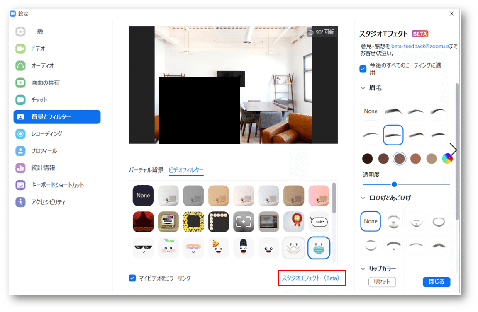Choose the selected blue-outlined eyebrow style
Screen dimensions: 478x312
(x=393, y=135)
